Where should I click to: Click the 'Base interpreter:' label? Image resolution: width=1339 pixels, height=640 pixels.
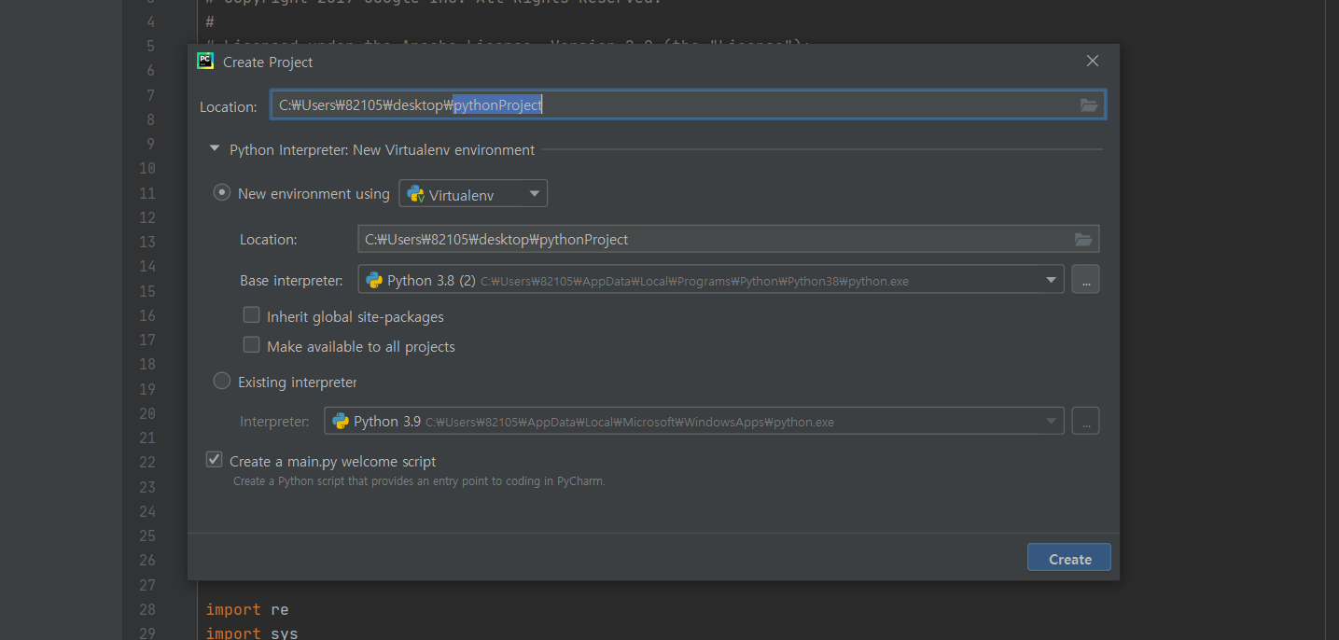tap(291, 281)
